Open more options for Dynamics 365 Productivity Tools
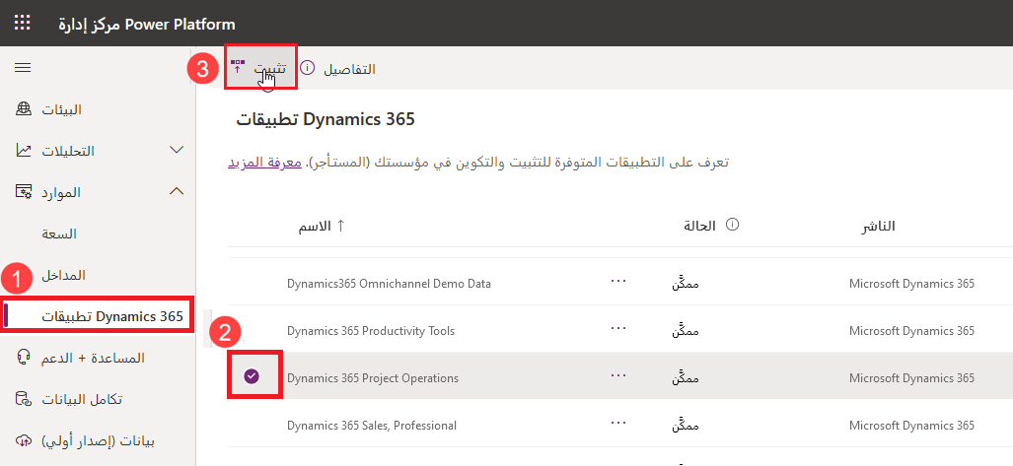The width and height of the screenshot is (1013, 466). click(618, 328)
